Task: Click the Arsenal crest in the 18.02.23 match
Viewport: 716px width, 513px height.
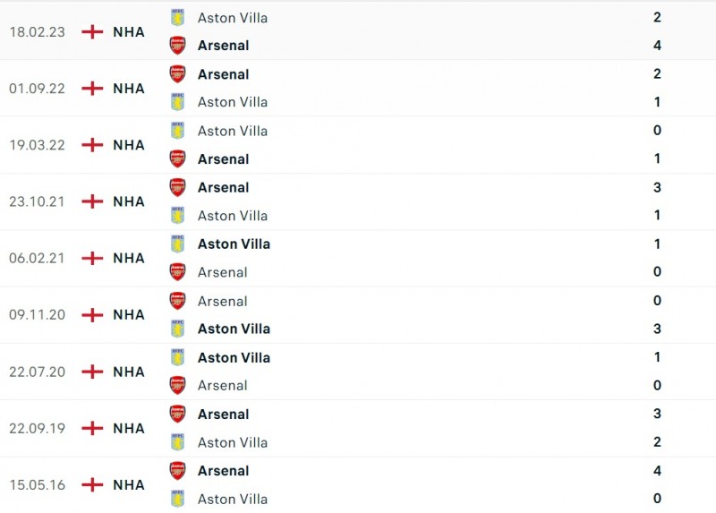Action: [177, 45]
